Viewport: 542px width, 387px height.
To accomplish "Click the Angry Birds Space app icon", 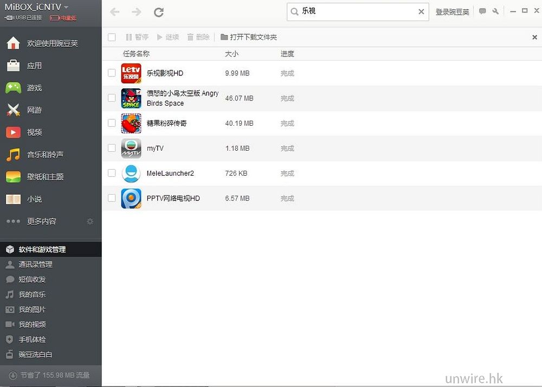I will pos(131,98).
